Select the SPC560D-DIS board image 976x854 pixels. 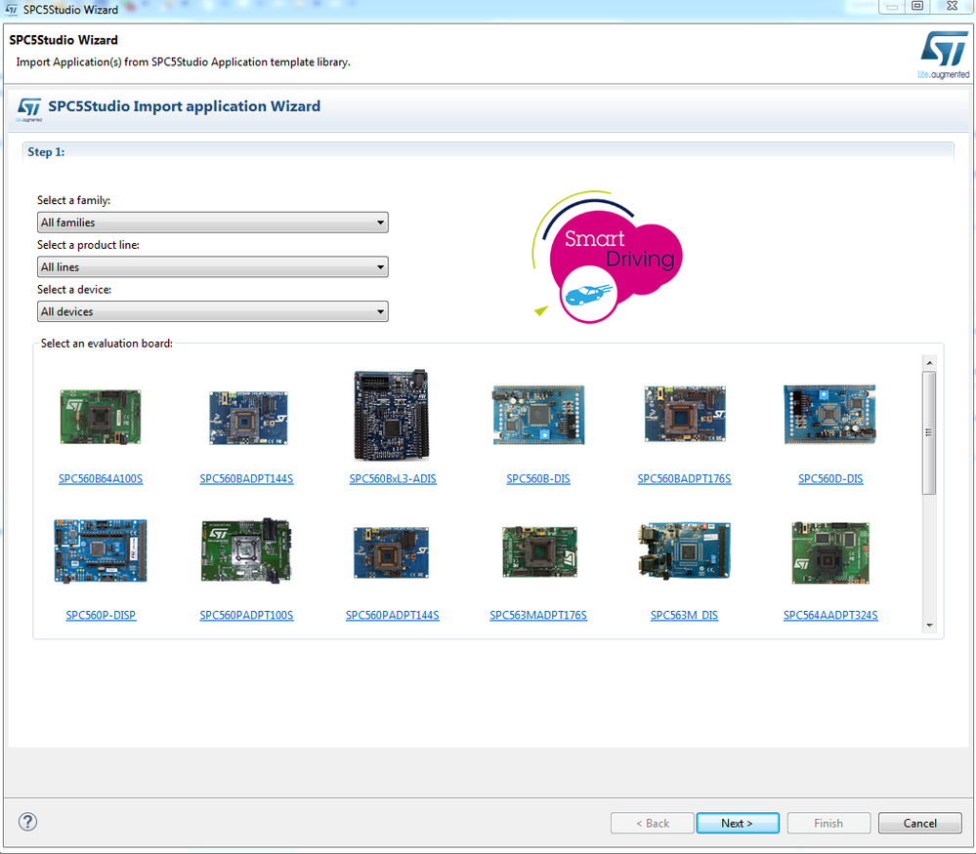tap(829, 414)
